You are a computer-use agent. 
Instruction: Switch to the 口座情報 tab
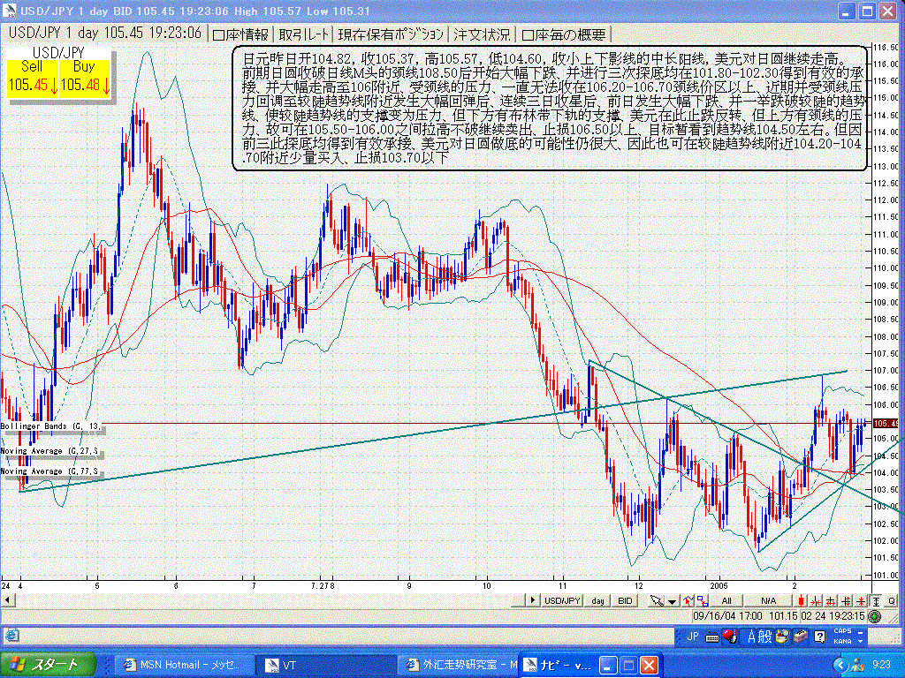(241, 34)
